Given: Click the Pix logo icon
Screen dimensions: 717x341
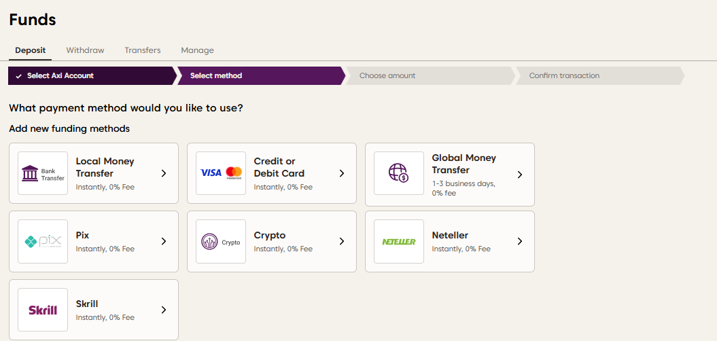Looking at the screenshot, I should pos(43,241).
